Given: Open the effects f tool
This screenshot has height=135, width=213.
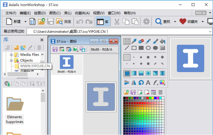Looking at the screenshot, I should click(155, 83).
